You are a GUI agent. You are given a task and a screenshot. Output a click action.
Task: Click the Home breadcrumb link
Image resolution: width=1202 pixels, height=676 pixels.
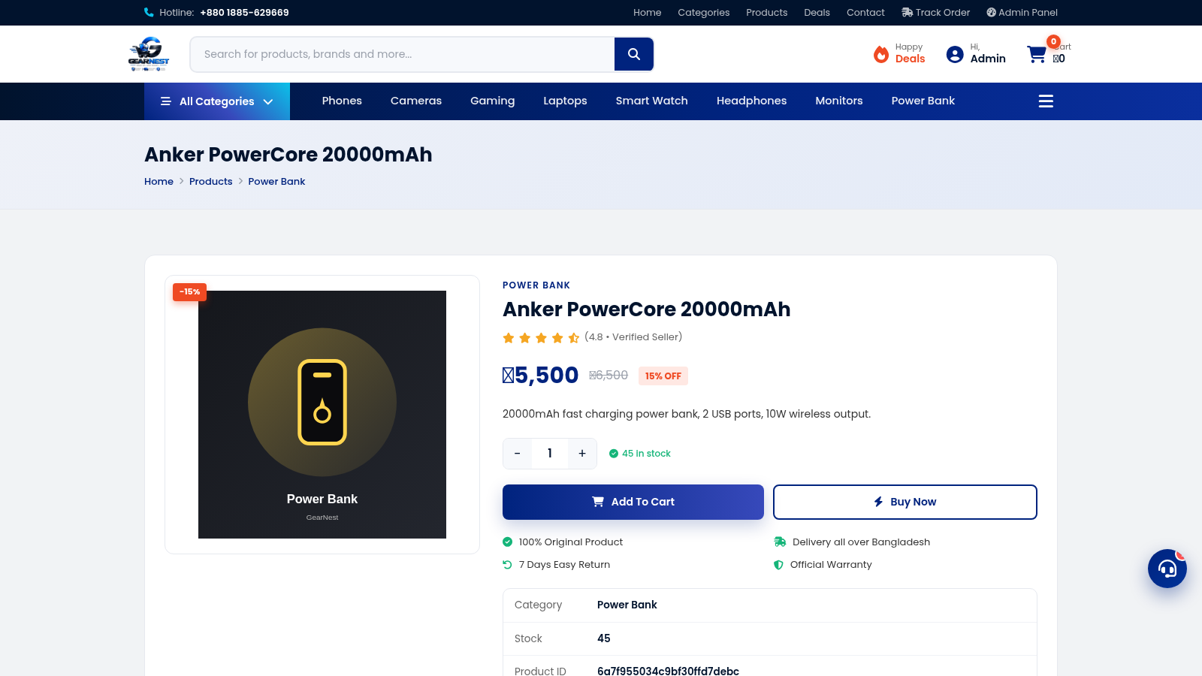pos(159,182)
